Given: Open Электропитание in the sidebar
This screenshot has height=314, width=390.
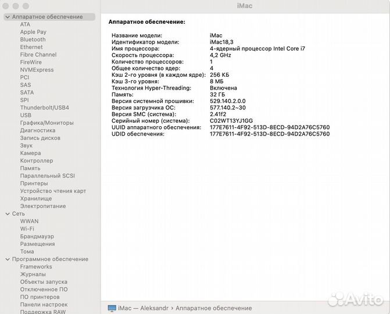Looking at the screenshot, I should tap(43, 206).
